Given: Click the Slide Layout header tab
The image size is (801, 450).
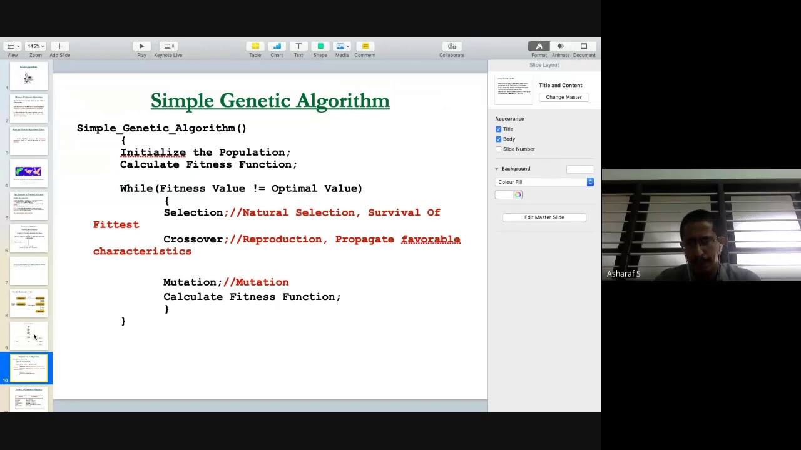Looking at the screenshot, I should pyautogui.click(x=544, y=65).
